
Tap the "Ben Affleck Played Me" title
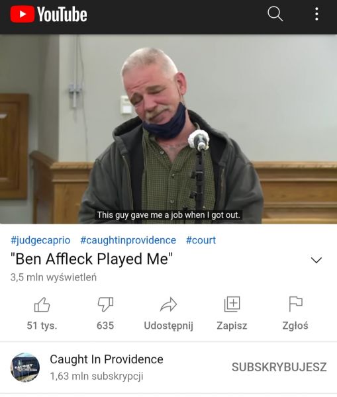click(x=91, y=259)
